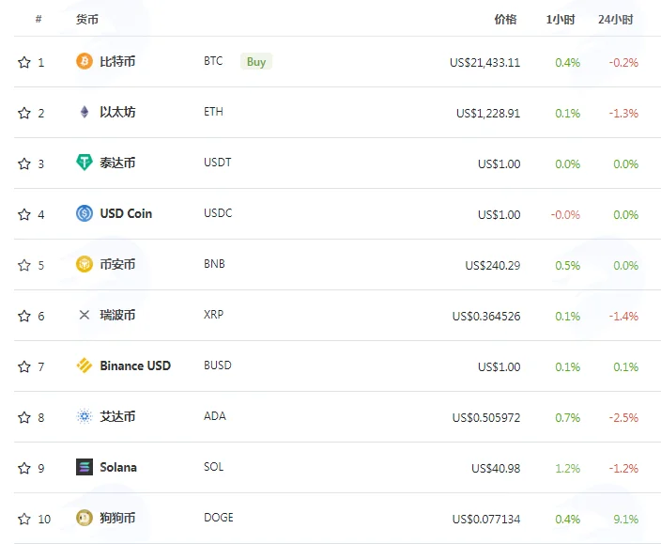Toggle favorite star for USD Coin row

tap(24, 214)
